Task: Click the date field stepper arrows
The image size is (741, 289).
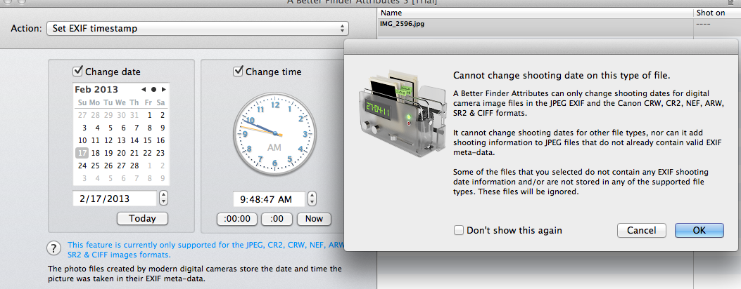Action: pos(164,199)
